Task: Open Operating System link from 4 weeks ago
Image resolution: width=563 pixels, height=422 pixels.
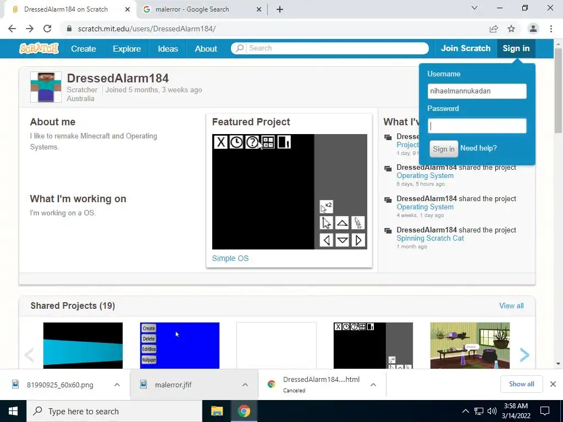Action: pos(425,207)
